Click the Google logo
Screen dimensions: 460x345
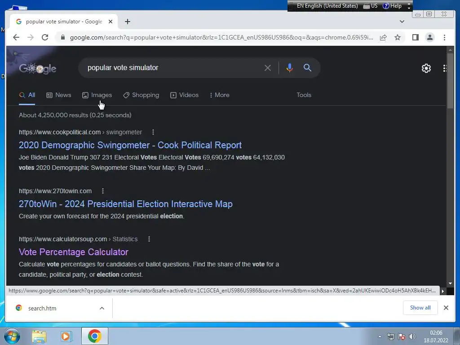tap(38, 68)
